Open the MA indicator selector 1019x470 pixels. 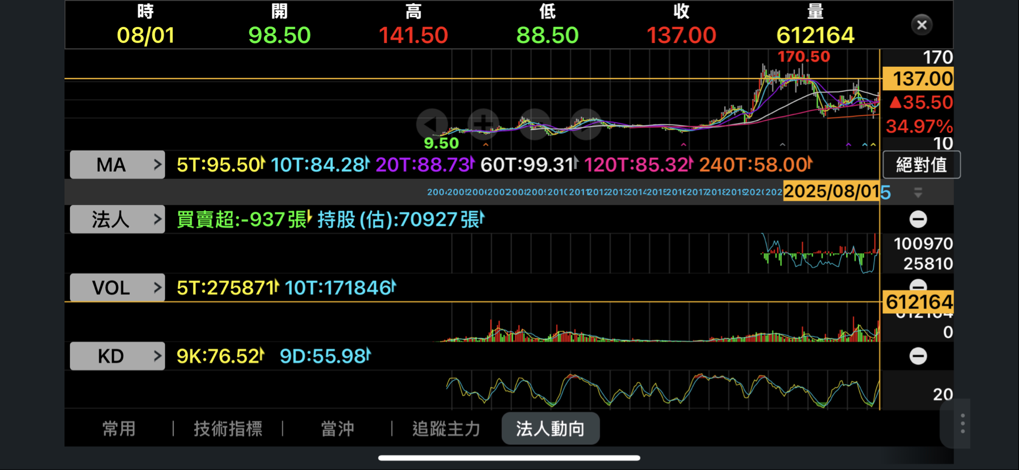[x=117, y=165]
